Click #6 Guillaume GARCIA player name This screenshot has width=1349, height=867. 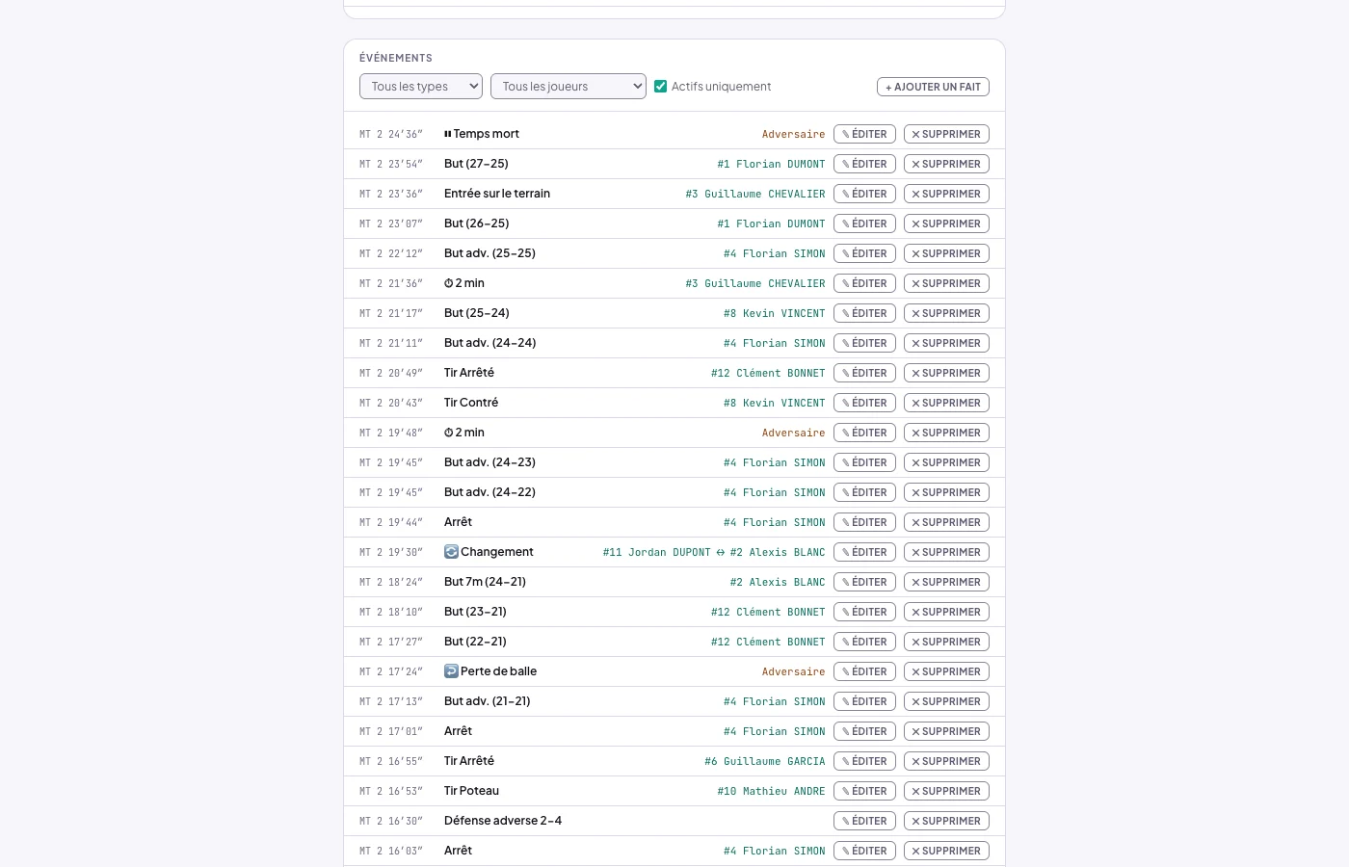(765, 761)
